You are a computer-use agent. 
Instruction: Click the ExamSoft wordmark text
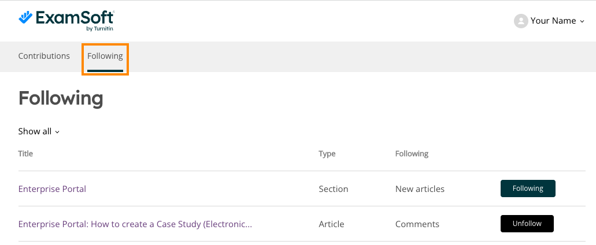(x=75, y=18)
